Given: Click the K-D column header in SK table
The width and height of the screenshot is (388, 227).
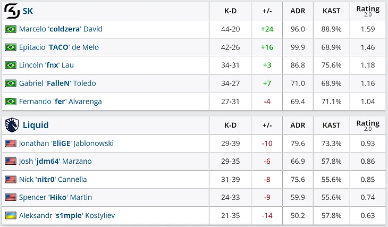Looking at the screenshot, I should point(230,11).
